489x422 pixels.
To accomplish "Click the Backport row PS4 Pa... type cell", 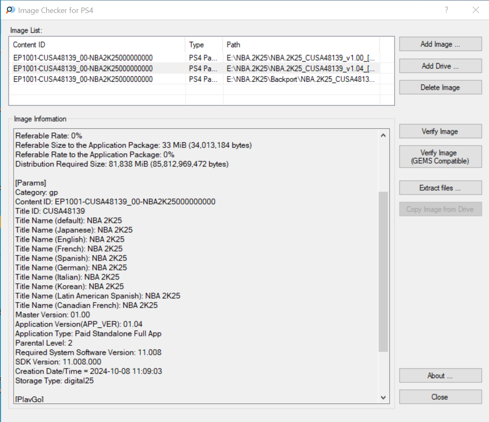I will (203, 79).
